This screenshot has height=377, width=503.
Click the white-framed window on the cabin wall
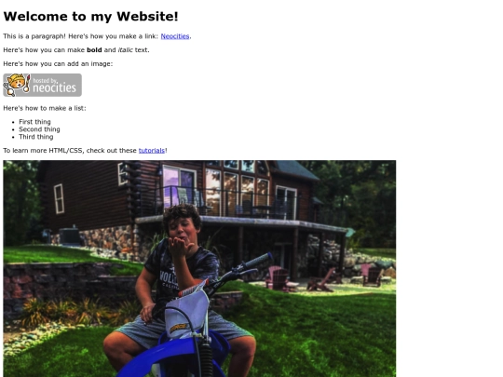59,199
